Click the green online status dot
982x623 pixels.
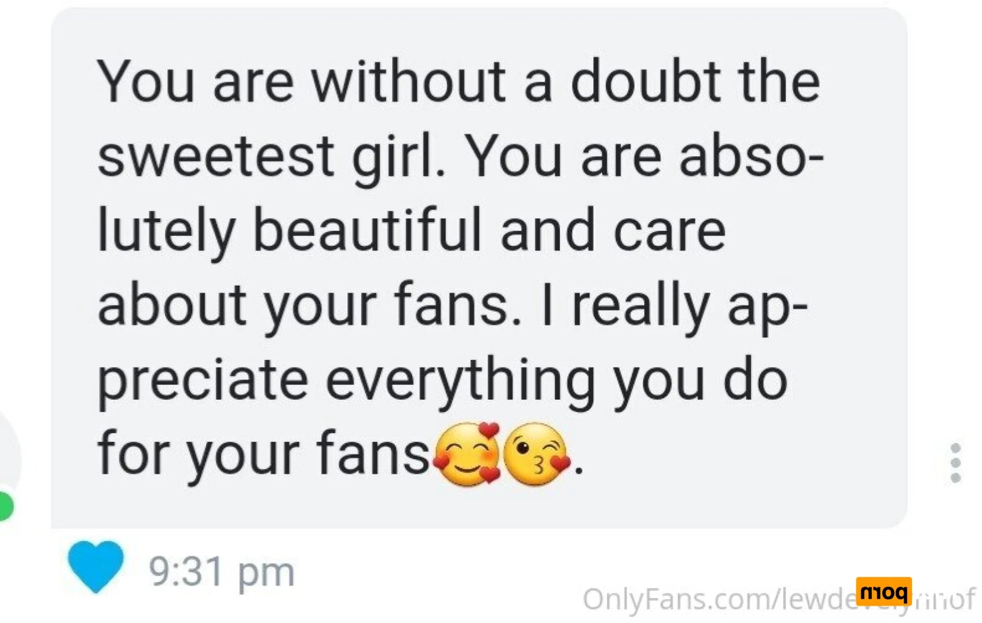[6, 506]
